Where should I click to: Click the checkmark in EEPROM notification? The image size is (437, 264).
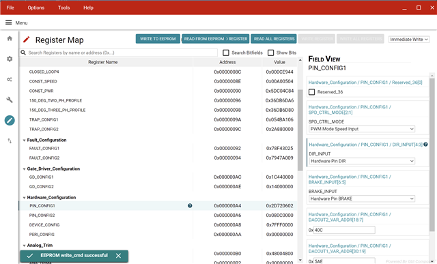tap(30, 256)
